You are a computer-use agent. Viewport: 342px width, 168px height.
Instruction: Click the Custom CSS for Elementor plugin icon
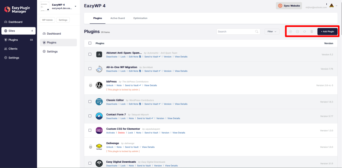pos(99,130)
